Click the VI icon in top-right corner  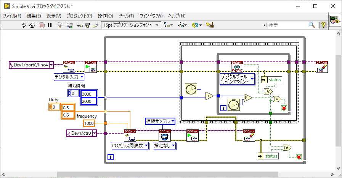tap(335, 20)
